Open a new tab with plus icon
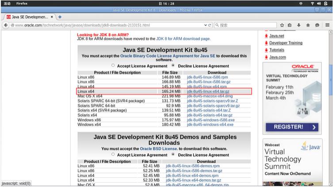Screen dimensions: 333x187 [60, 17]
